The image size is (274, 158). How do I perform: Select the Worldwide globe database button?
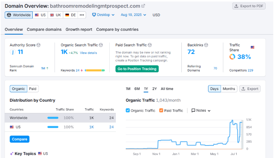[19, 15]
